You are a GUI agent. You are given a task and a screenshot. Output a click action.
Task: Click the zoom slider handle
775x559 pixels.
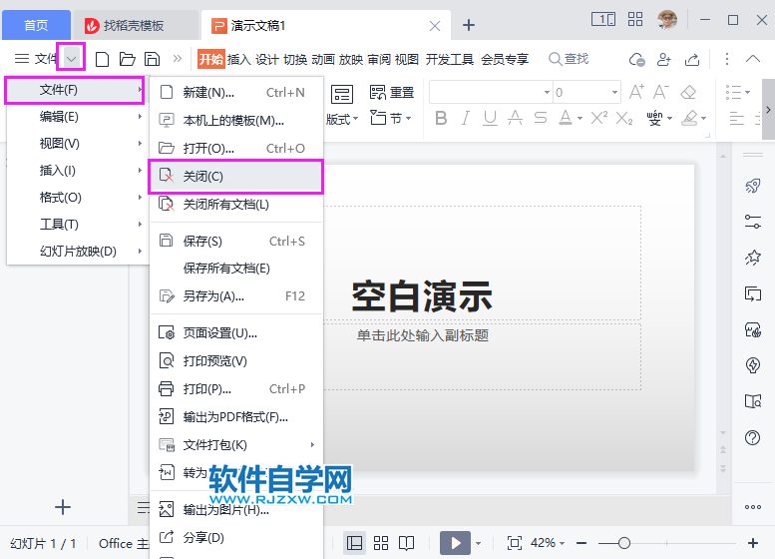pos(624,543)
